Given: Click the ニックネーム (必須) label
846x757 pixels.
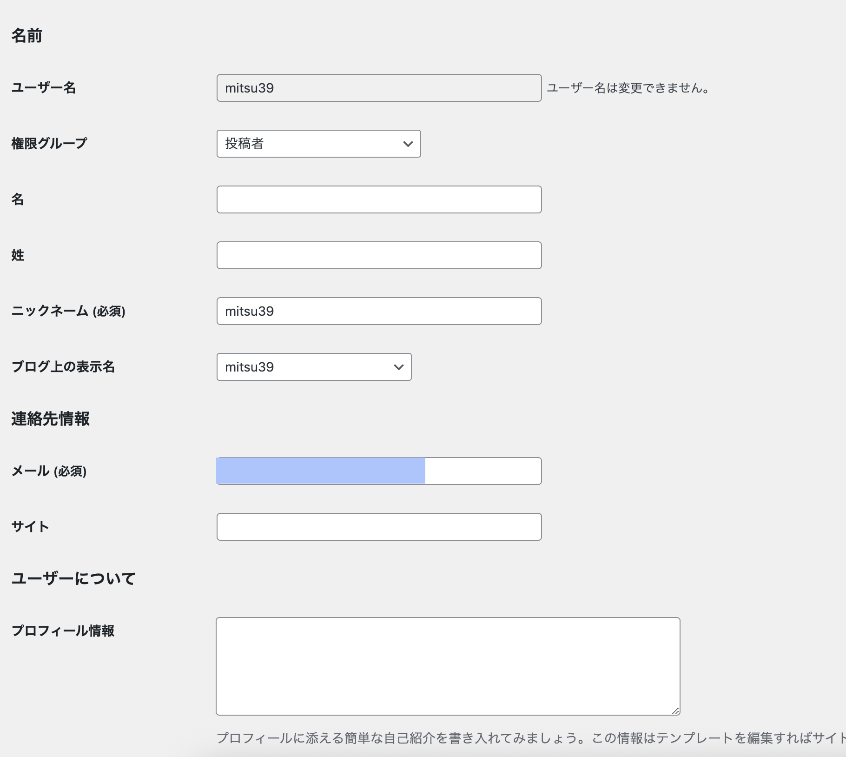Looking at the screenshot, I should point(68,311).
